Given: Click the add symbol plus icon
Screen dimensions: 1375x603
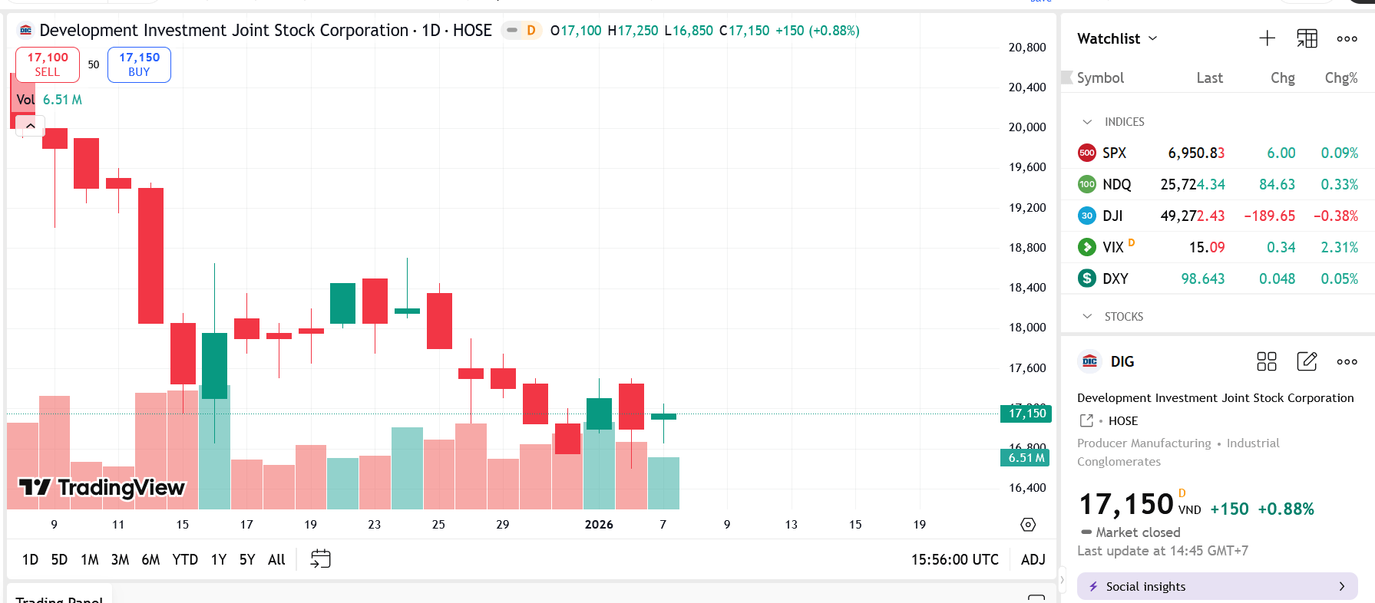Looking at the screenshot, I should pyautogui.click(x=1267, y=38).
